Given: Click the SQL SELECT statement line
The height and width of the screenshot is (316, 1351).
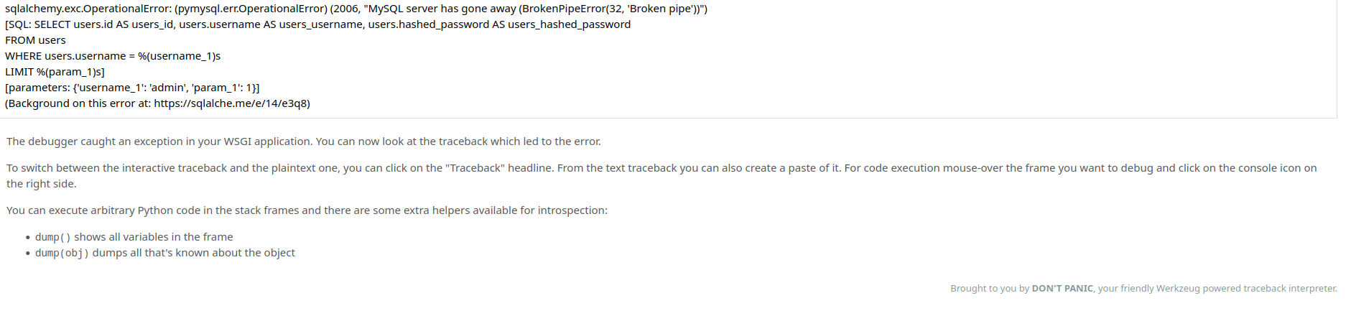Looking at the screenshot, I should pyautogui.click(x=318, y=24).
